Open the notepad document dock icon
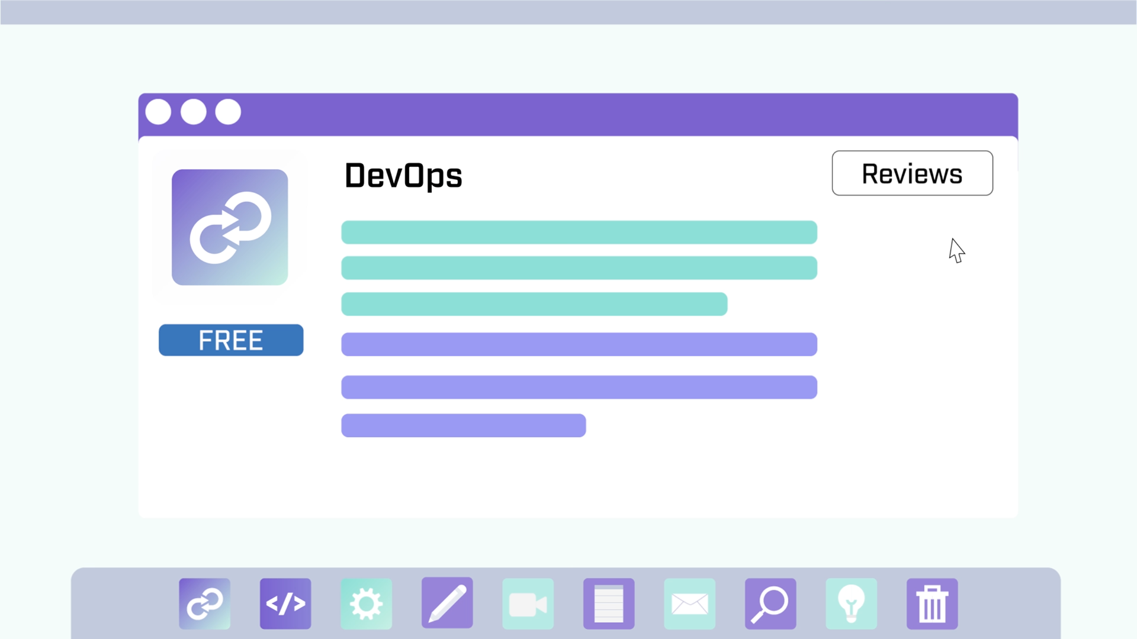 (x=609, y=603)
